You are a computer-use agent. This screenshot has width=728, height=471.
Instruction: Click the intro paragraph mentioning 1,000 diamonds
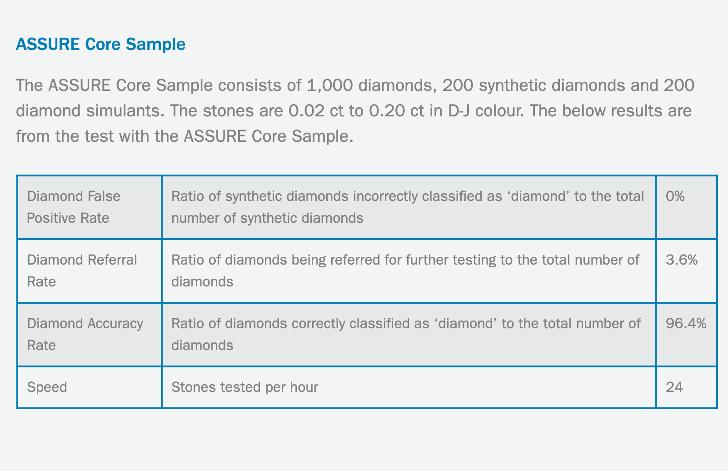[x=355, y=110]
